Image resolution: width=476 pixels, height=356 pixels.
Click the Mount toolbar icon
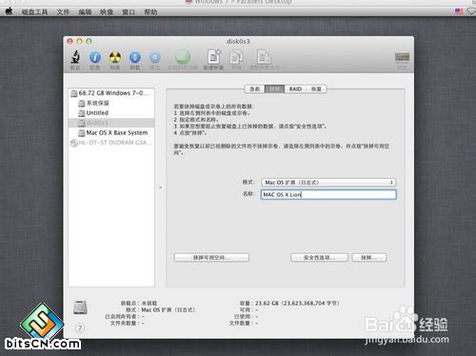pyautogui.click(x=135, y=57)
